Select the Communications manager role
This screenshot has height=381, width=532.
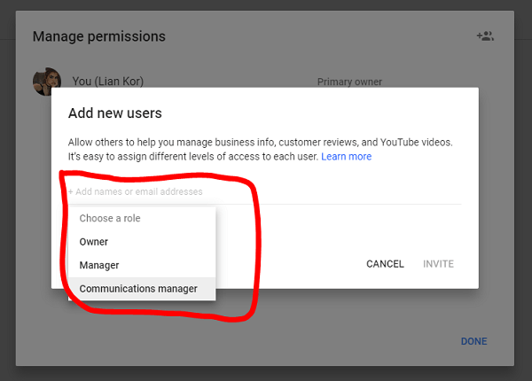(142, 289)
